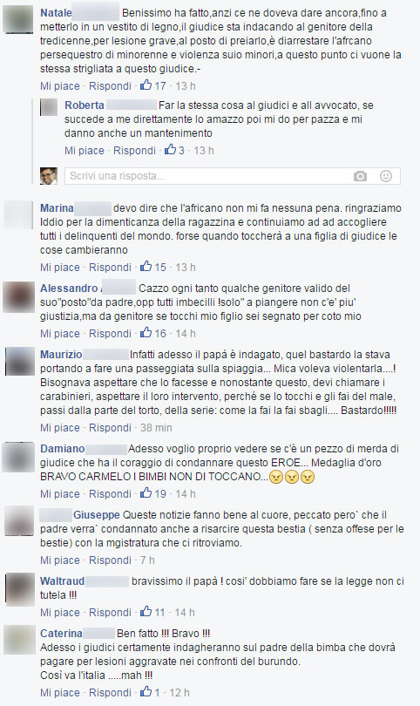420x706 pixels.
Task: Reply to Giuseppe's comment via Rispondi
Action: pos(110,560)
